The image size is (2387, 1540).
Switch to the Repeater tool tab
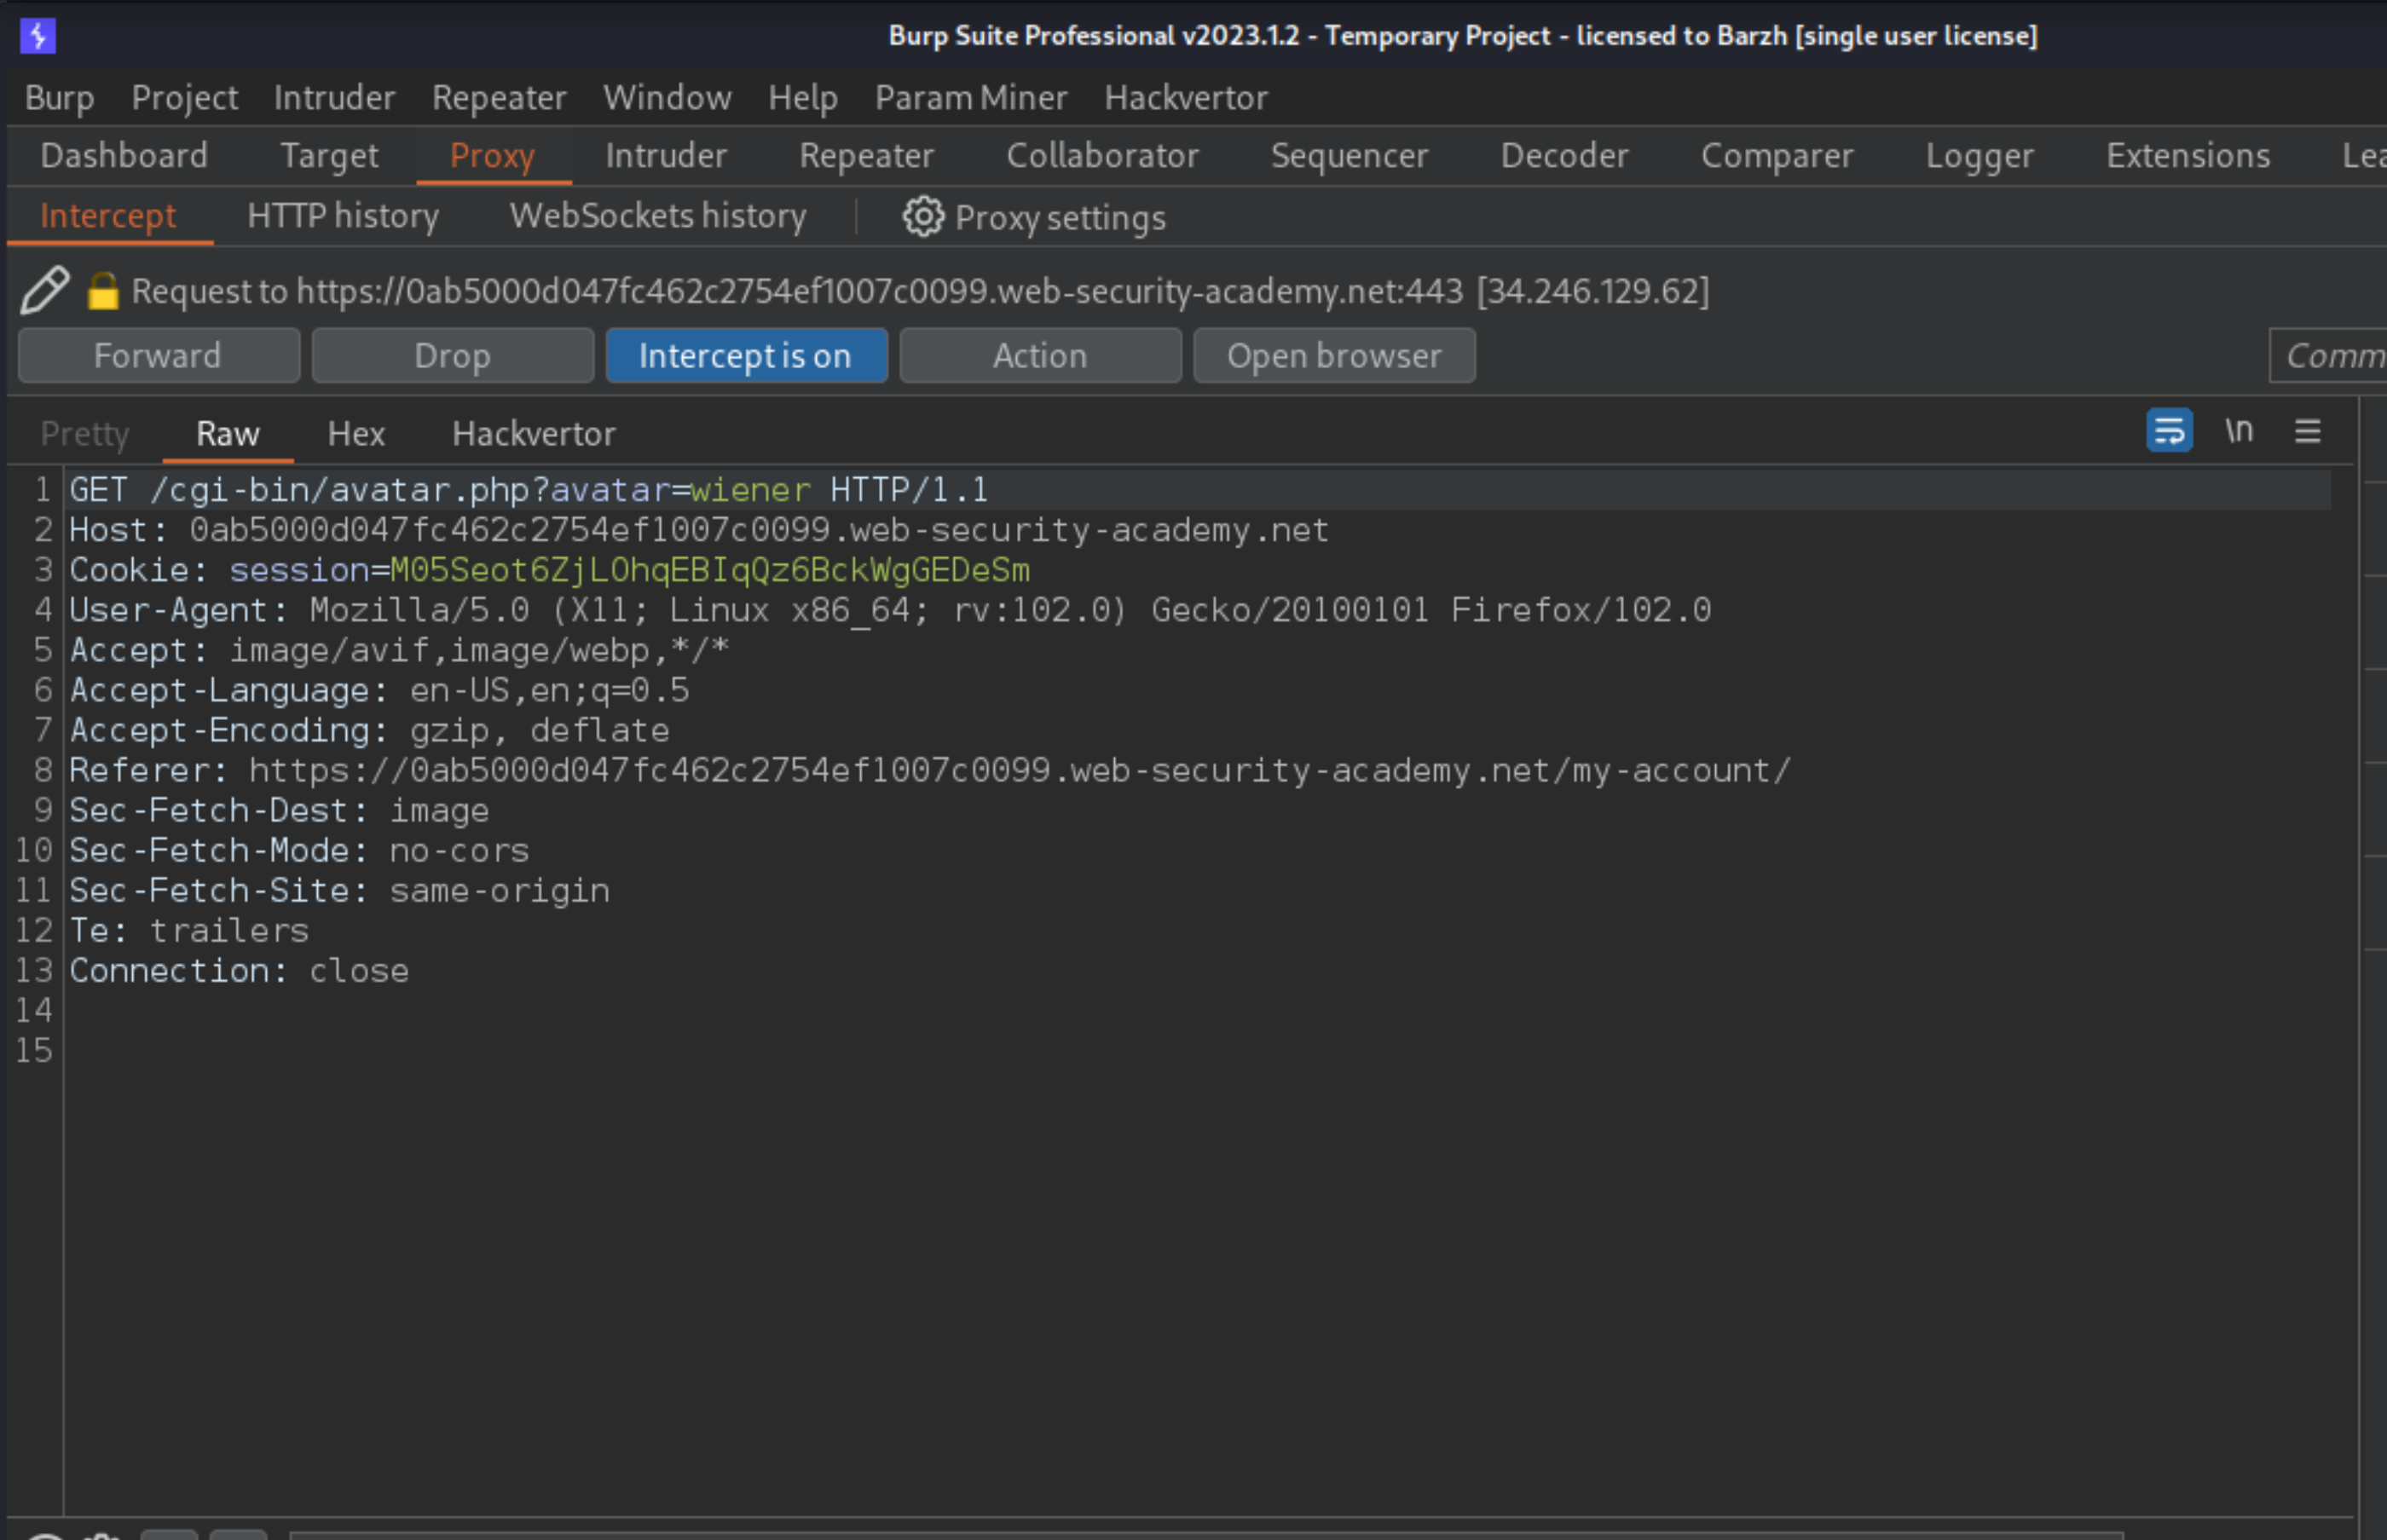pos(866,156)
